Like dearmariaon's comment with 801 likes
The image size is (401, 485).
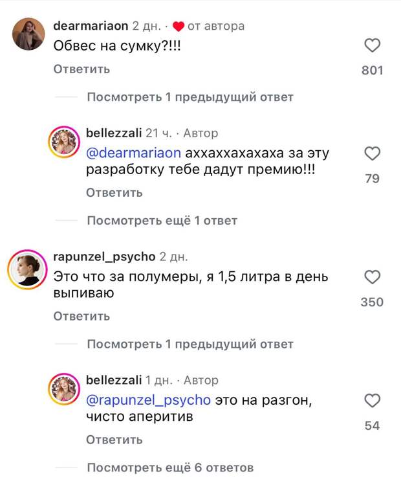coord(373,46)
